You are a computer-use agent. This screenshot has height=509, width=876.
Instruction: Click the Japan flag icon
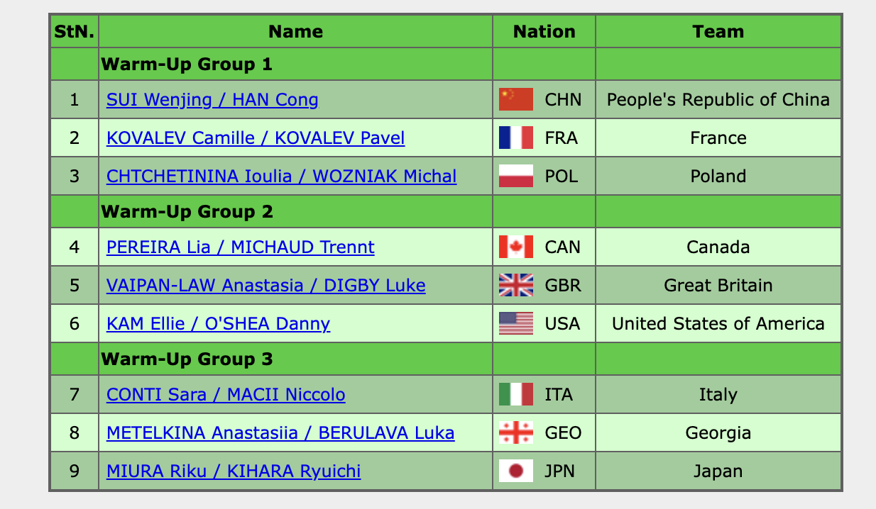516,471
